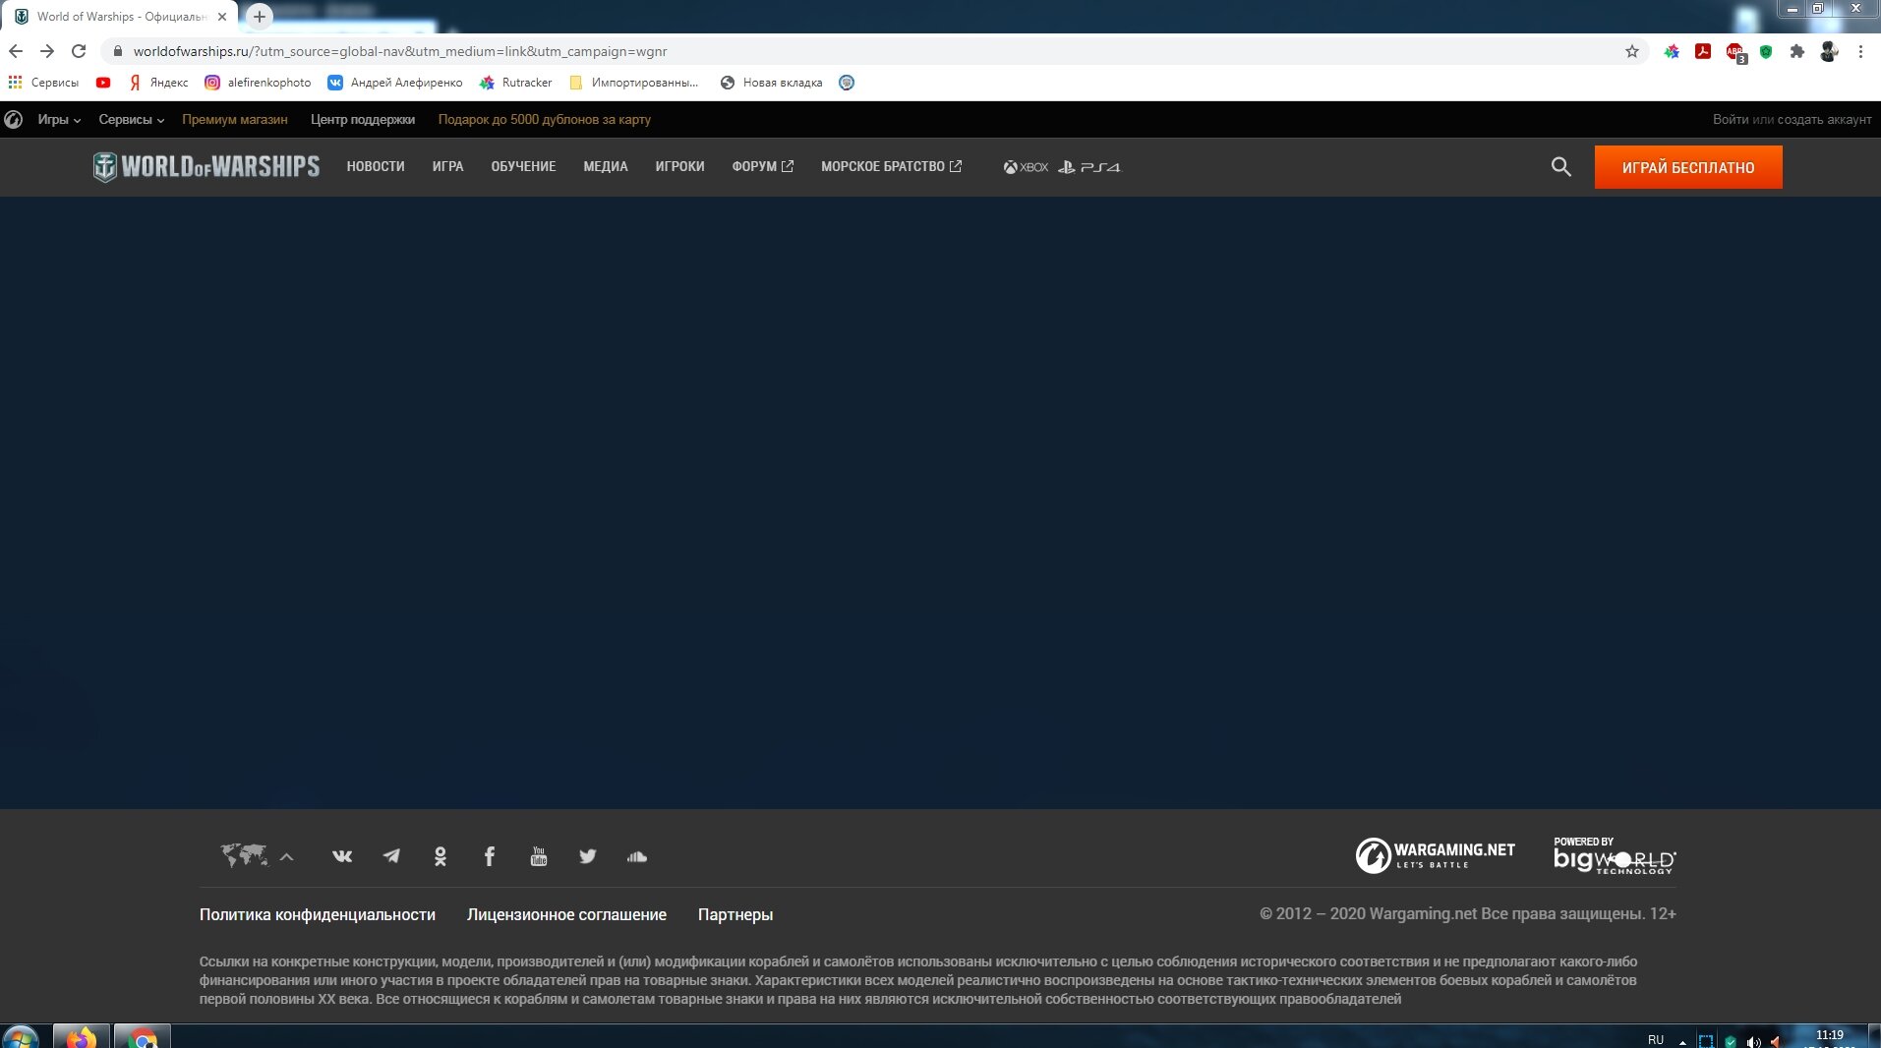Open the Twitter footer icon
This screenshot has height=1048, width=1881.
pos(588,856)
